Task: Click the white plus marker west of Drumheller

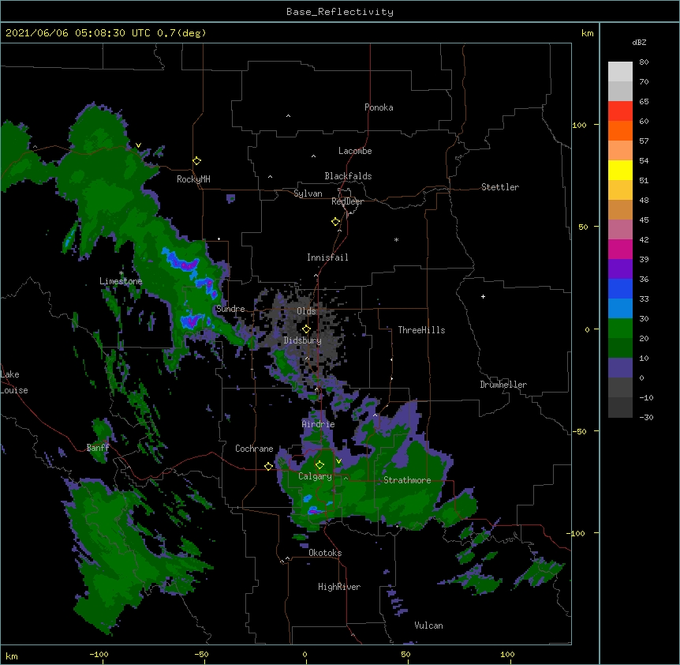Action: click(483, 296)
